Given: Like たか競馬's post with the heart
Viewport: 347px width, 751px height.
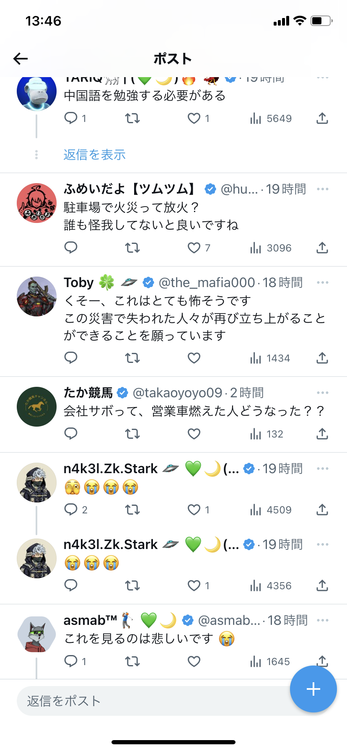Looking at the screenshot, I should click(194, 434).
